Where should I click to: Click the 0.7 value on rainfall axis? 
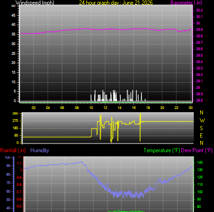[19, 192]
